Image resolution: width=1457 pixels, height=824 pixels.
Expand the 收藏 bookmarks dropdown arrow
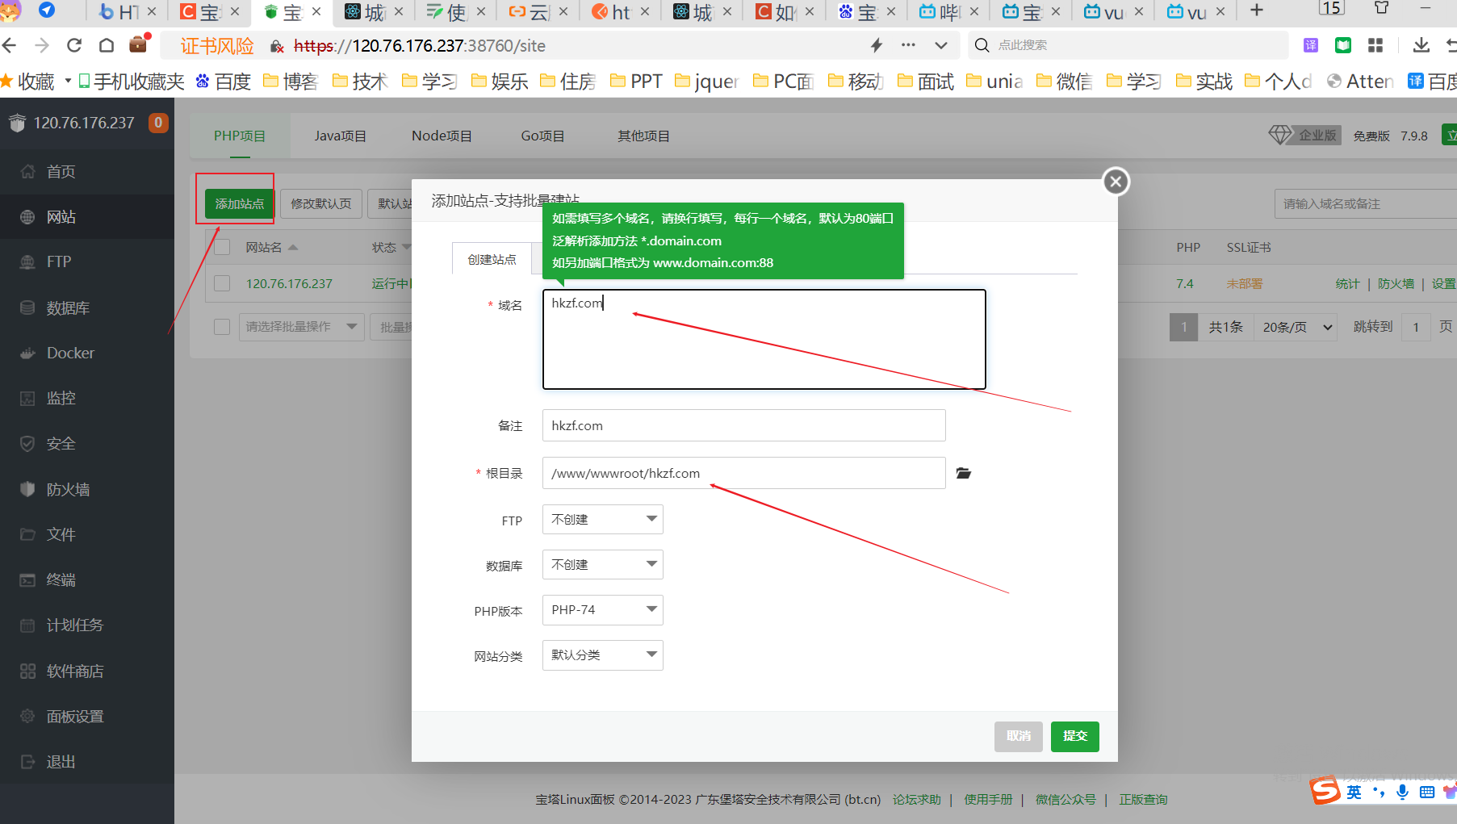pyautogui.click(x=68, y=81)
